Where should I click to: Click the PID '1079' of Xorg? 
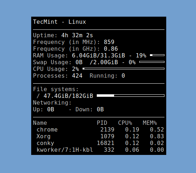pyautogui.click(x=107, y=136)
